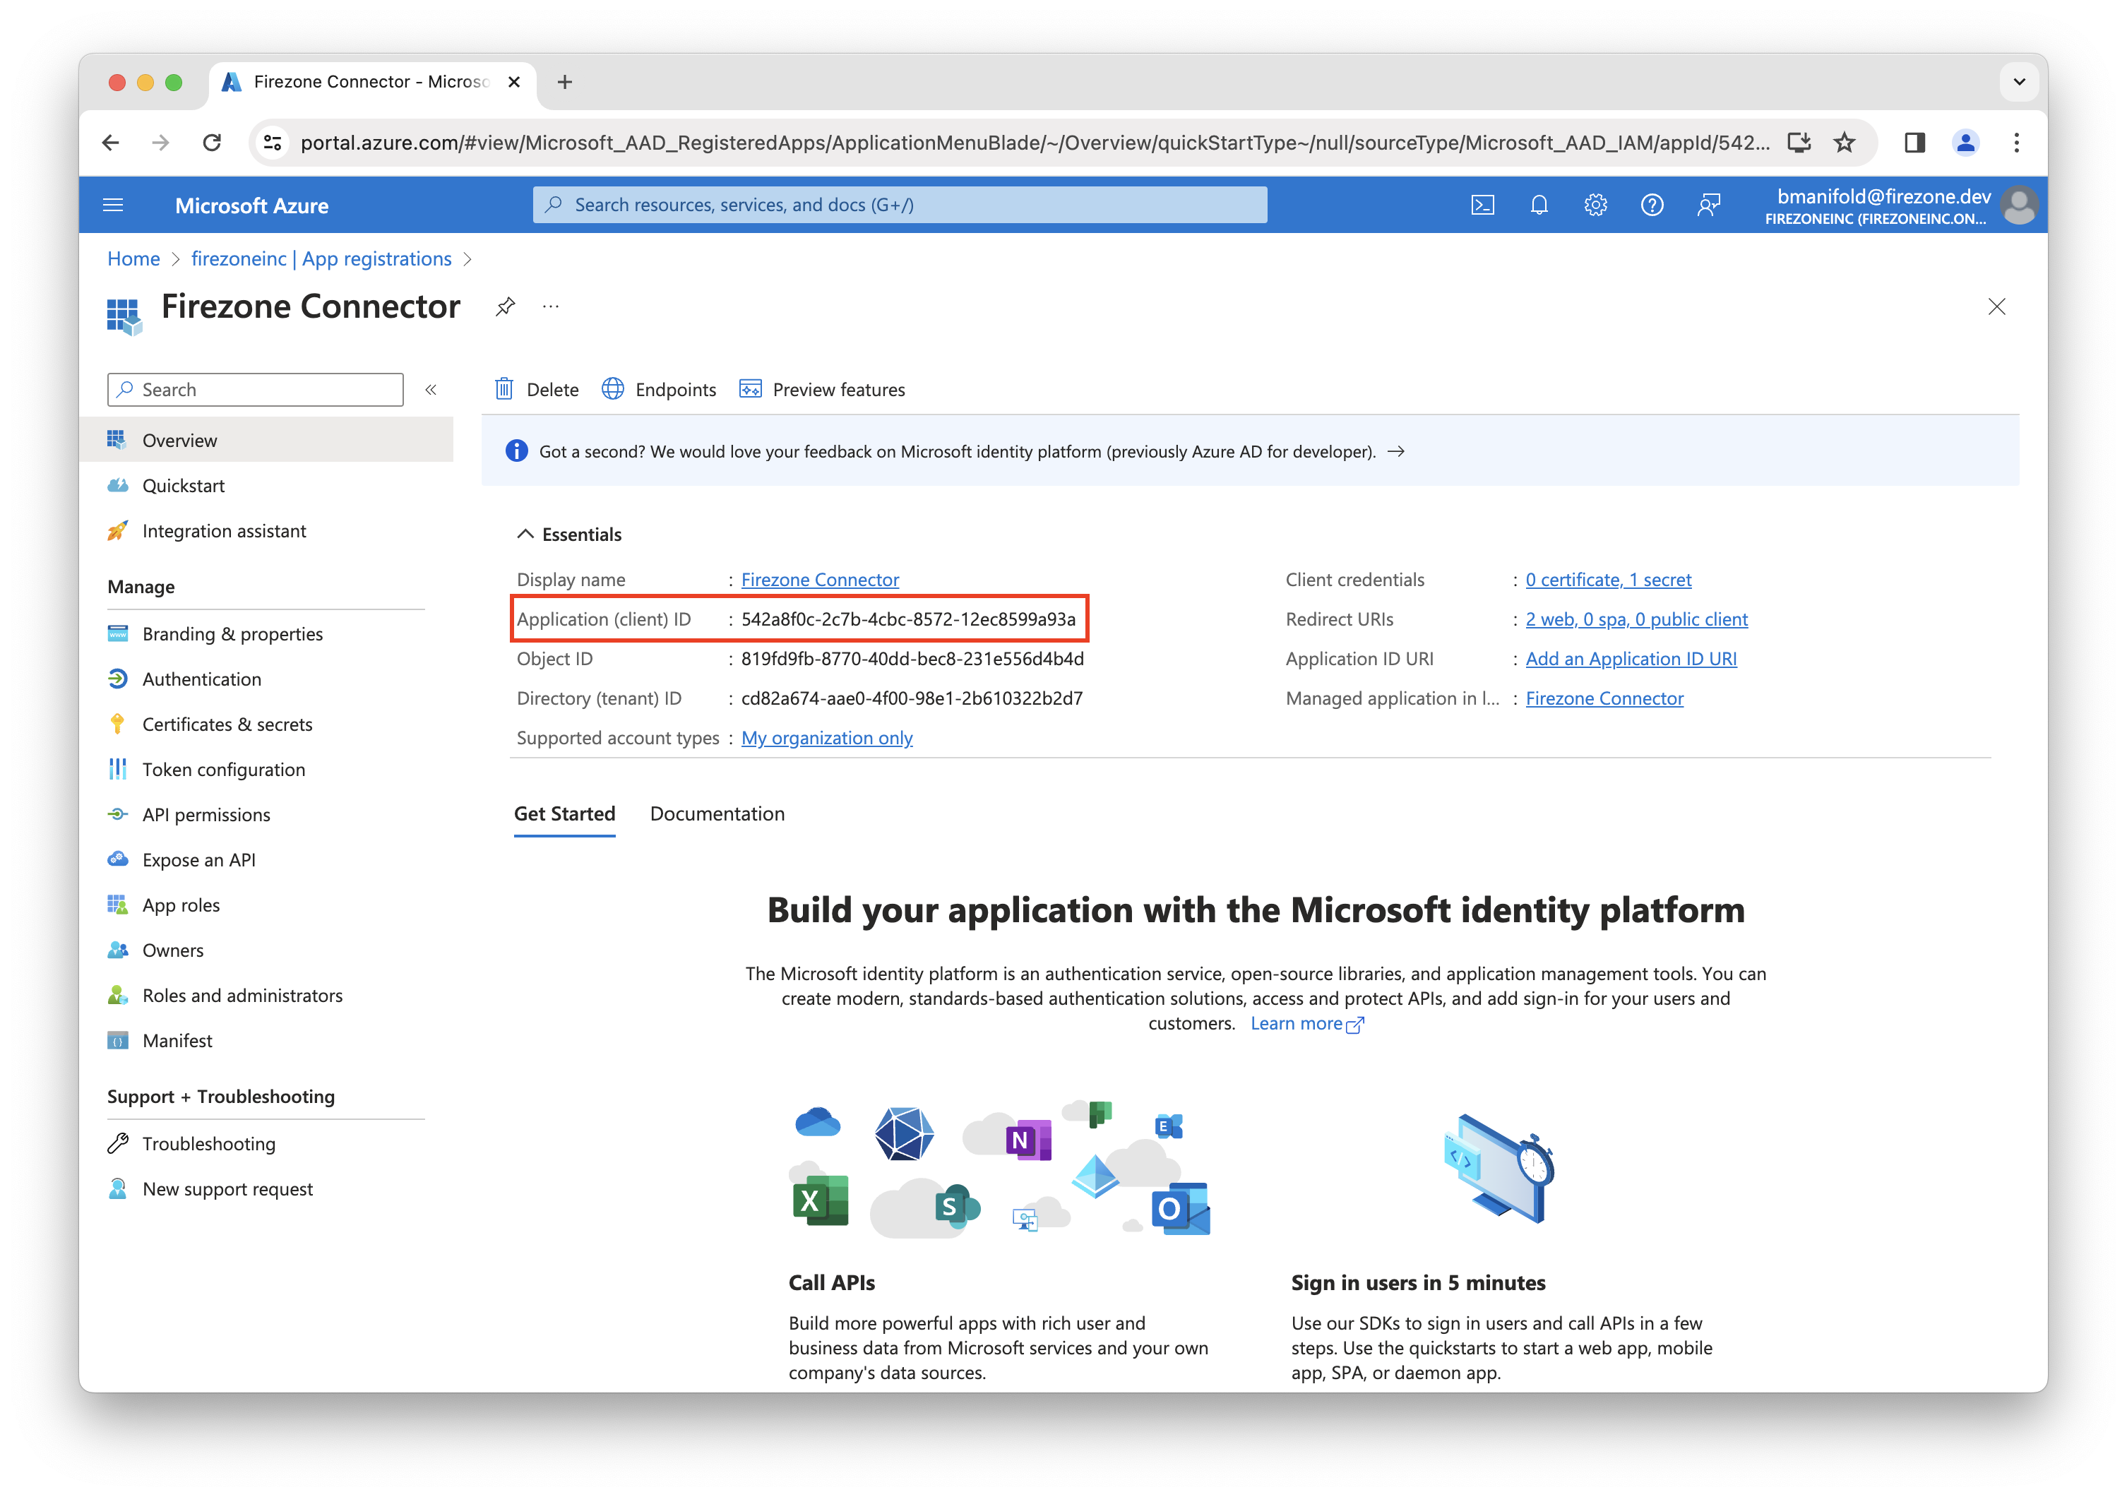Collapse the Essentials section
Viewport: 2127px width, 1497px height.
click(x=525, y=535)
